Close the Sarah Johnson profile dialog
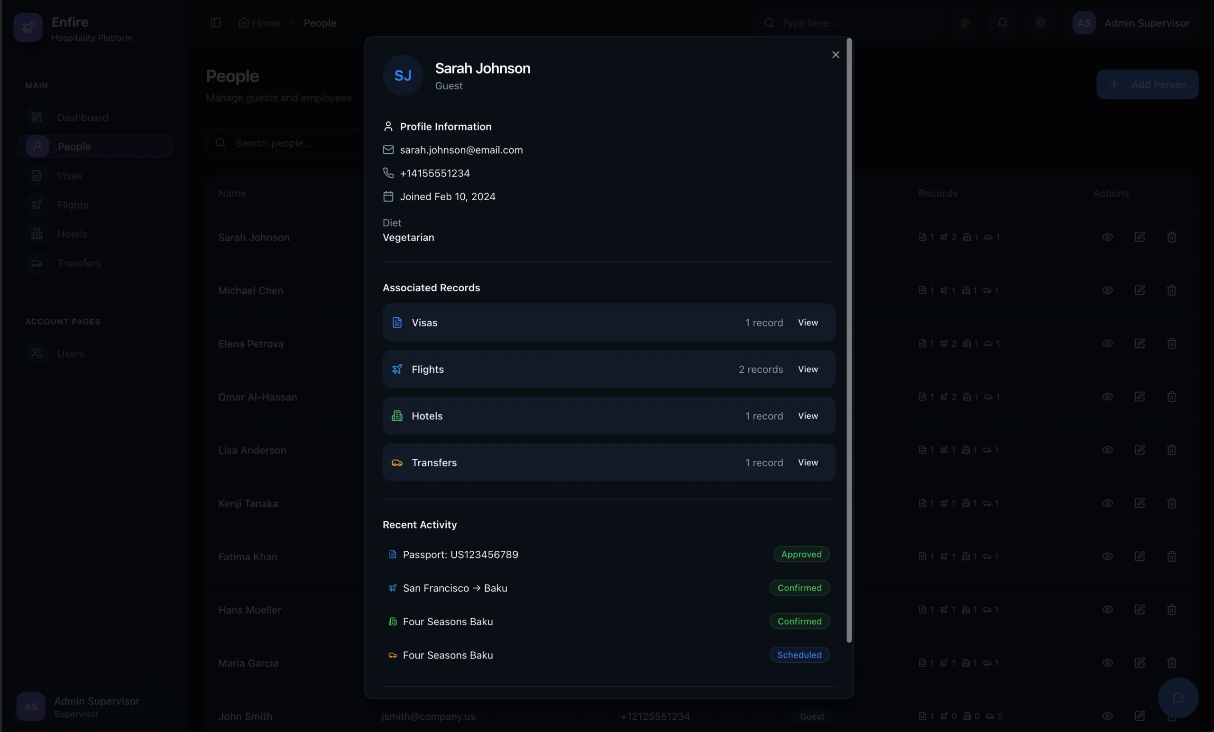Image resolution: width=1214 pixels, height=732 pixels. [x=835, y=55]
